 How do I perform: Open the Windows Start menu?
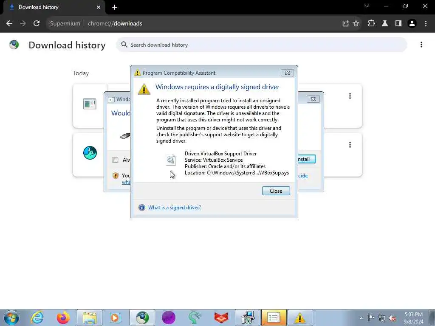11,318
